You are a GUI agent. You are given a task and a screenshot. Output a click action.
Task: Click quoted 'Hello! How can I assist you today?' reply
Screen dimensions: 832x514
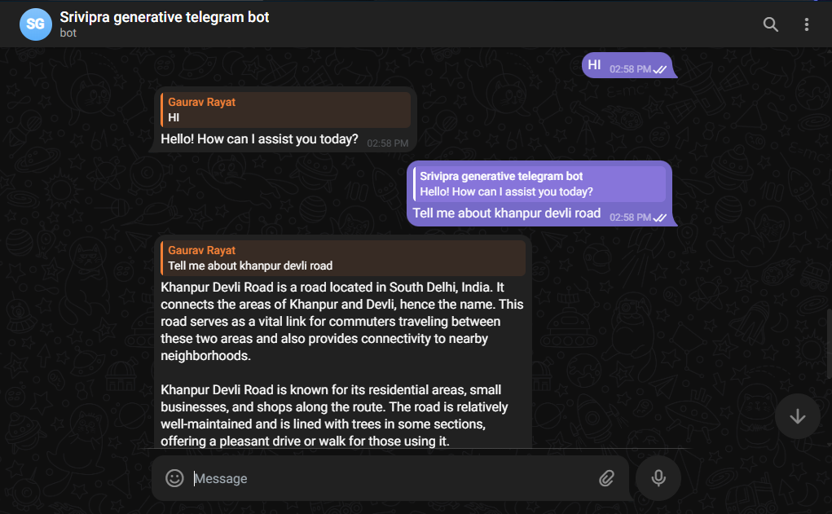tap(539, 183)
